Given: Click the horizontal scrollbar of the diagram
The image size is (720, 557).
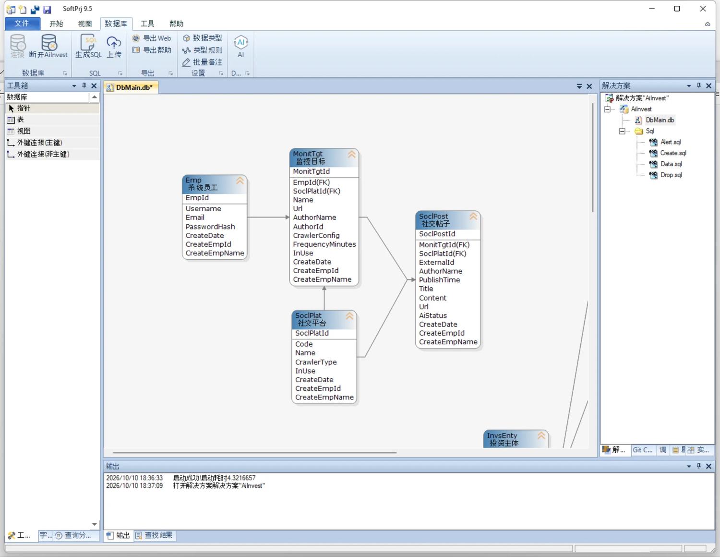Looking at the screenshot, I should click(254, 452).
